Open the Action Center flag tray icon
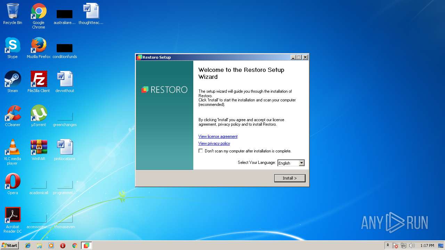445x250 pixels. pyautogui.click(x=395, y=245)
